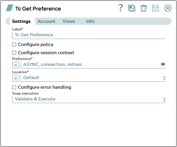
Task: Switch to the Info tab
Action: (x=90, y=21)
